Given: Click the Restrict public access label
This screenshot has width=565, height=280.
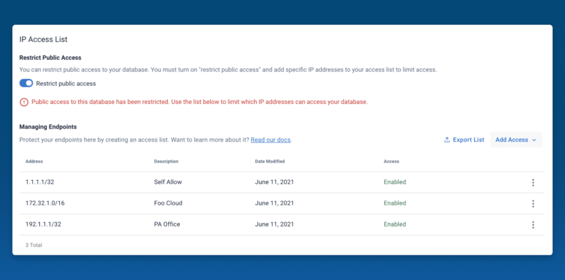Looking at the screenshot, I should (66, 83).
